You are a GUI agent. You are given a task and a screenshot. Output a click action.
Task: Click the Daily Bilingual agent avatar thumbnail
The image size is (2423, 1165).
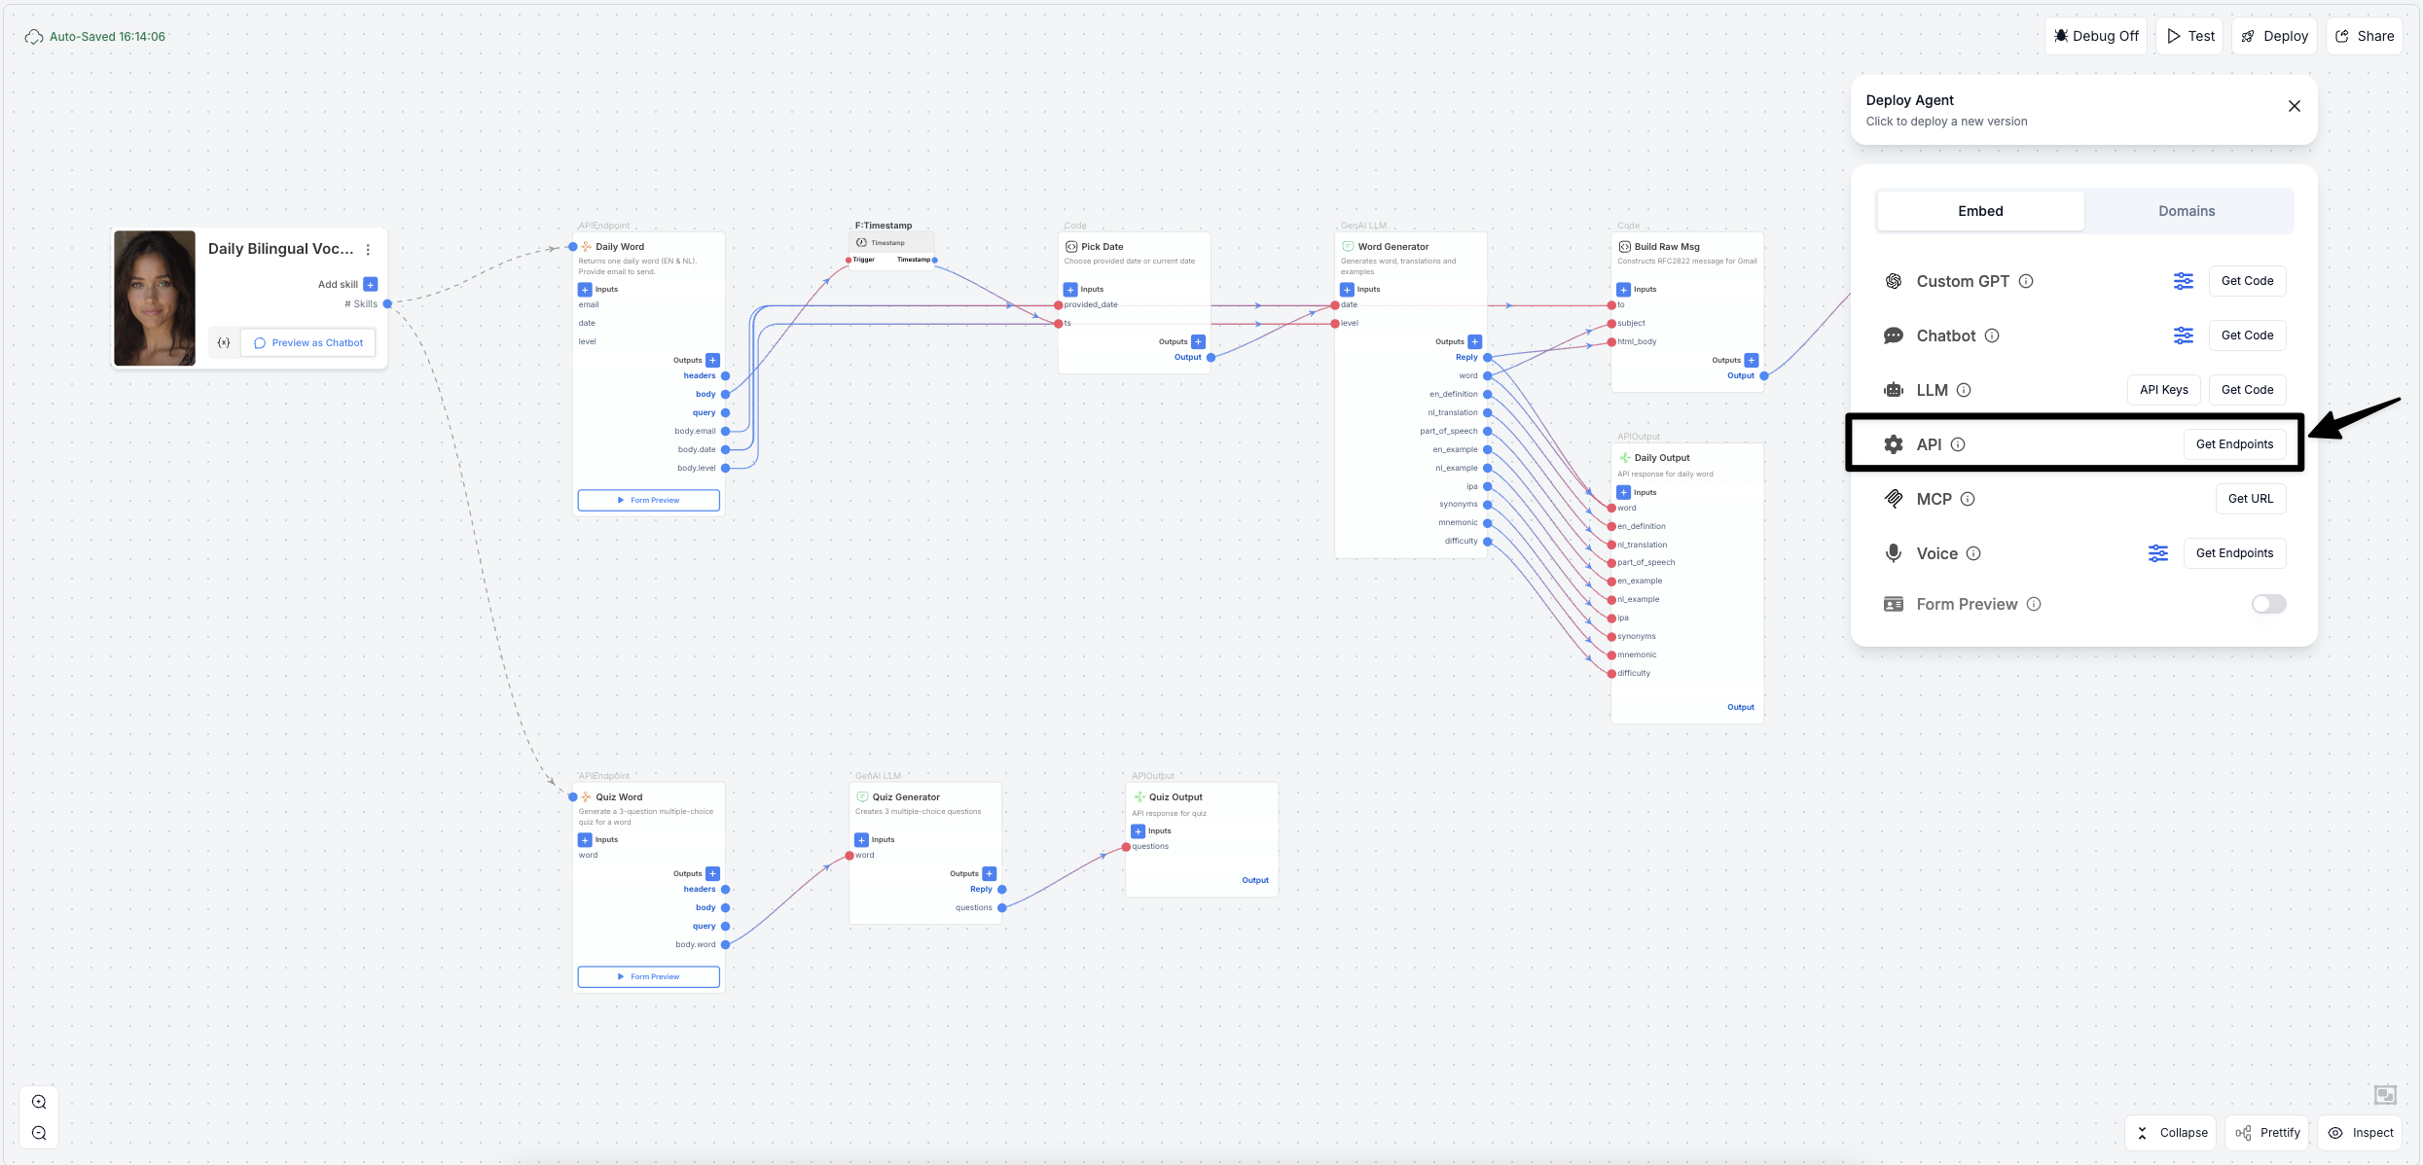(154, 298)
